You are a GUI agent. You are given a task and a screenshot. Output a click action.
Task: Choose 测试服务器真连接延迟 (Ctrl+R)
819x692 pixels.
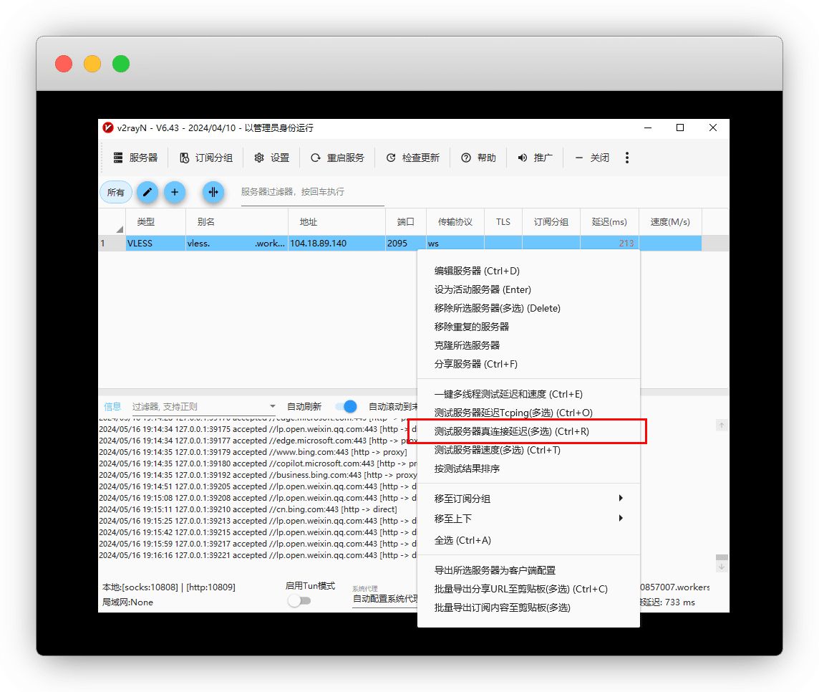(x=528, y=431)
